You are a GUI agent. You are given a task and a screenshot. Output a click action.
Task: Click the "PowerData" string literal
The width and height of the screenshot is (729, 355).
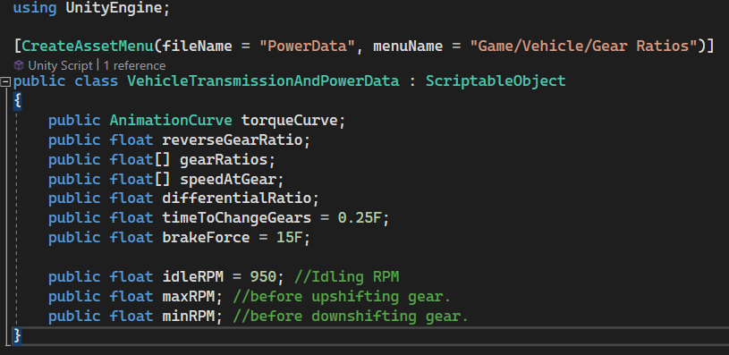point(307,46)
